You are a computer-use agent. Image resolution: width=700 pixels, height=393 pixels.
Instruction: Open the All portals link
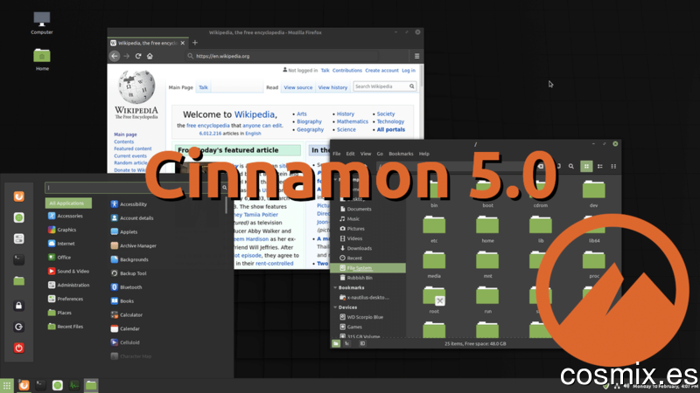click(390, 129)
